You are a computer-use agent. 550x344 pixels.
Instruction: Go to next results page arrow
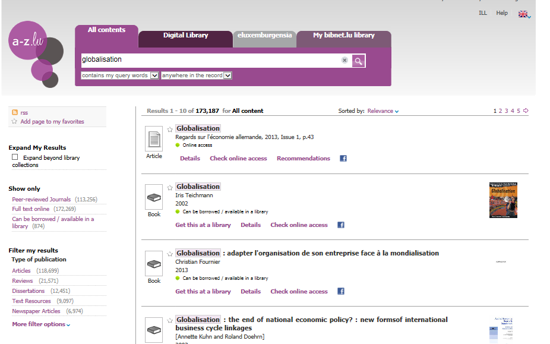tap(526, 111)
